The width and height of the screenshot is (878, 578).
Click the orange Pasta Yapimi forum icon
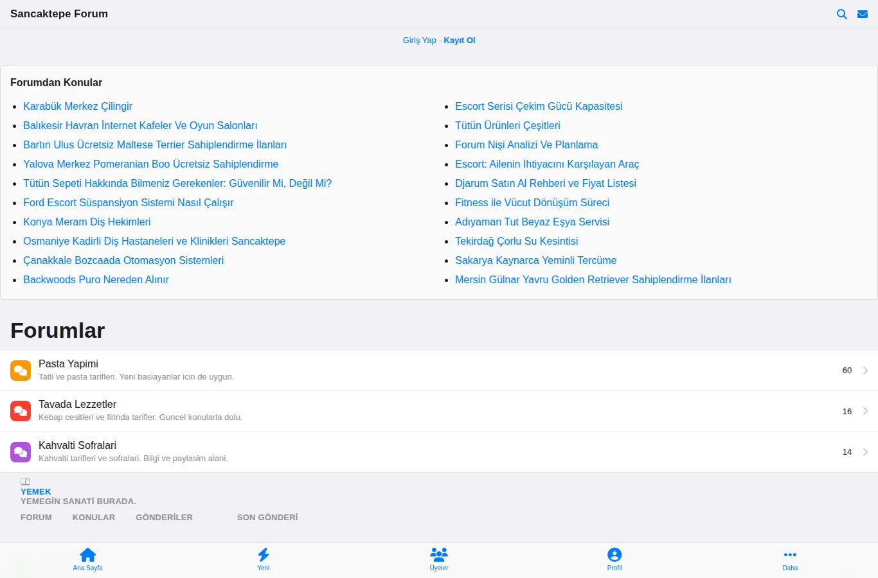(x=21, y=371)
